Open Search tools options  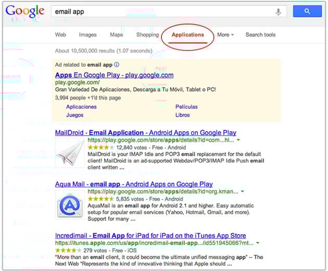coord(260,35)
